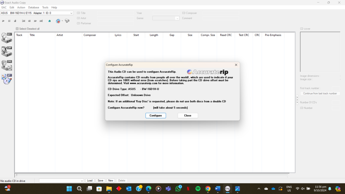Click the CD Title input field

(116, 13)
